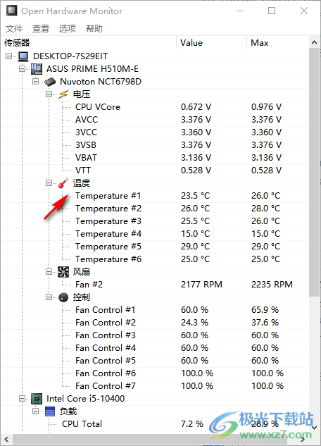This screenshot has width=321, height=446.
Task: Click the black sphere control icon
Action: (63, 297)
